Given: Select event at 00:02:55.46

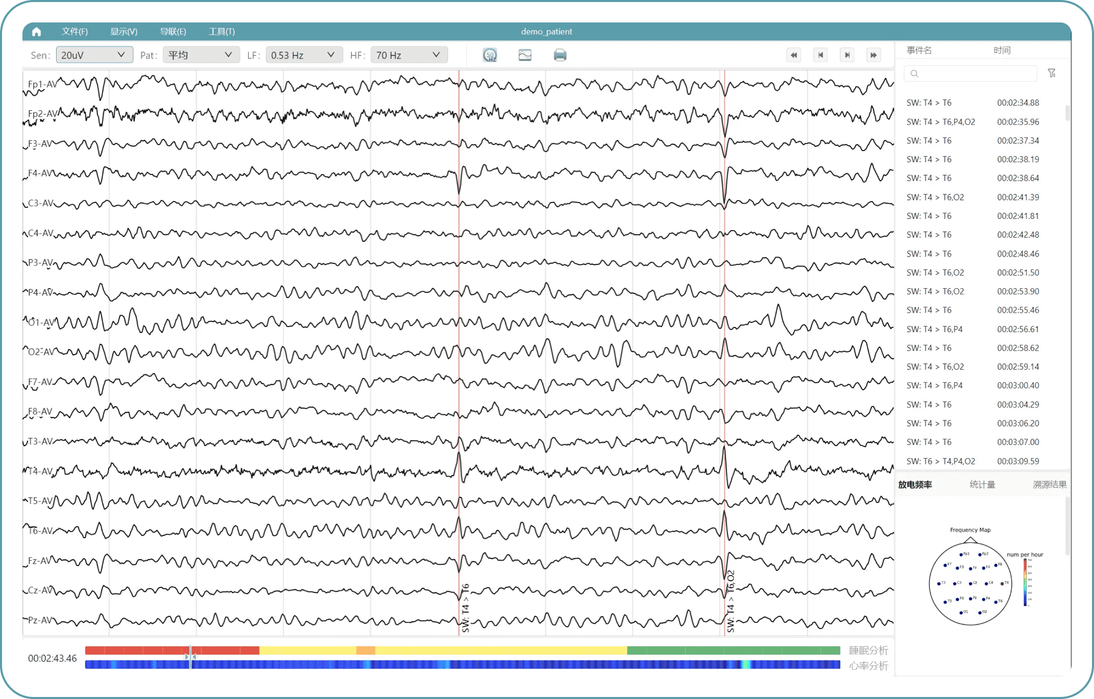Looking at the screenshot, I should [973, 310].
